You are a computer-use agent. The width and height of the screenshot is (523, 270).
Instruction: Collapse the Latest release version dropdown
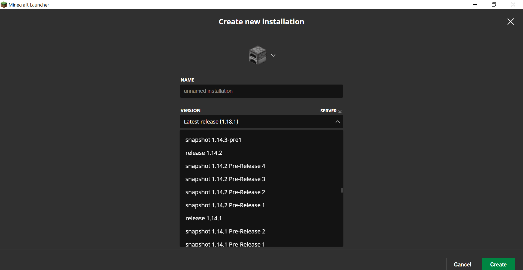pyautogui.click(x=337, y=122)
